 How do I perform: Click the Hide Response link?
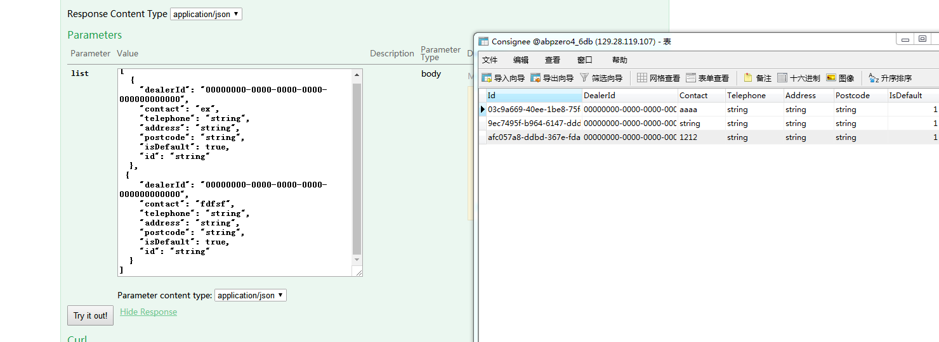[x=148, y=312]
